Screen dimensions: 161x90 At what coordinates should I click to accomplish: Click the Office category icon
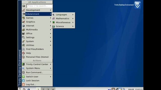[23, 33]
